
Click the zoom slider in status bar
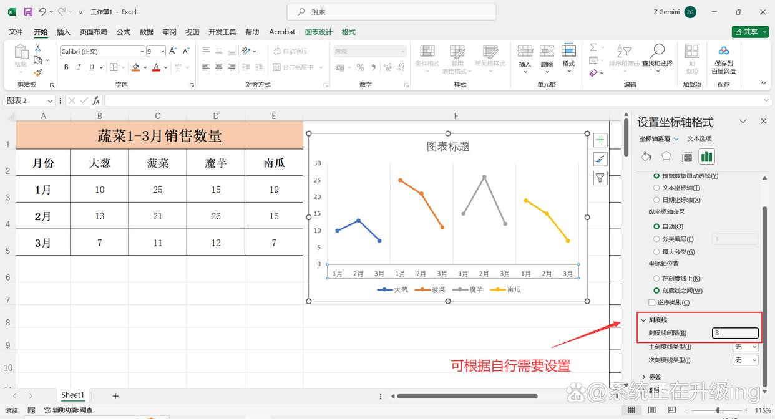[718, 410]
